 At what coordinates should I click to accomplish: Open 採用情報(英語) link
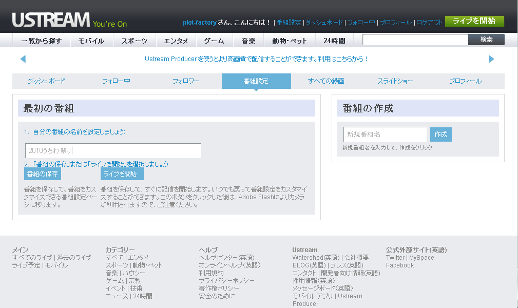click(314, 281)
